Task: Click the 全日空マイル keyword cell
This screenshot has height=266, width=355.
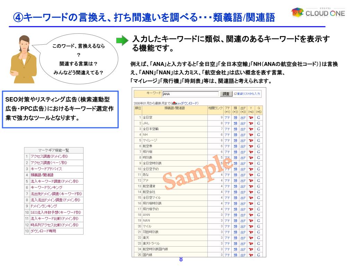Action: pyautogui.click(x=175, y=198)
